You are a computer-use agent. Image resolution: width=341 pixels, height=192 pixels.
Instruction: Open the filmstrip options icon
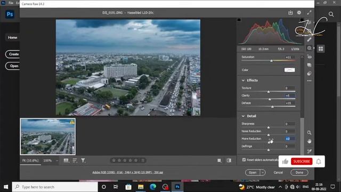click(x=66, y=161)
